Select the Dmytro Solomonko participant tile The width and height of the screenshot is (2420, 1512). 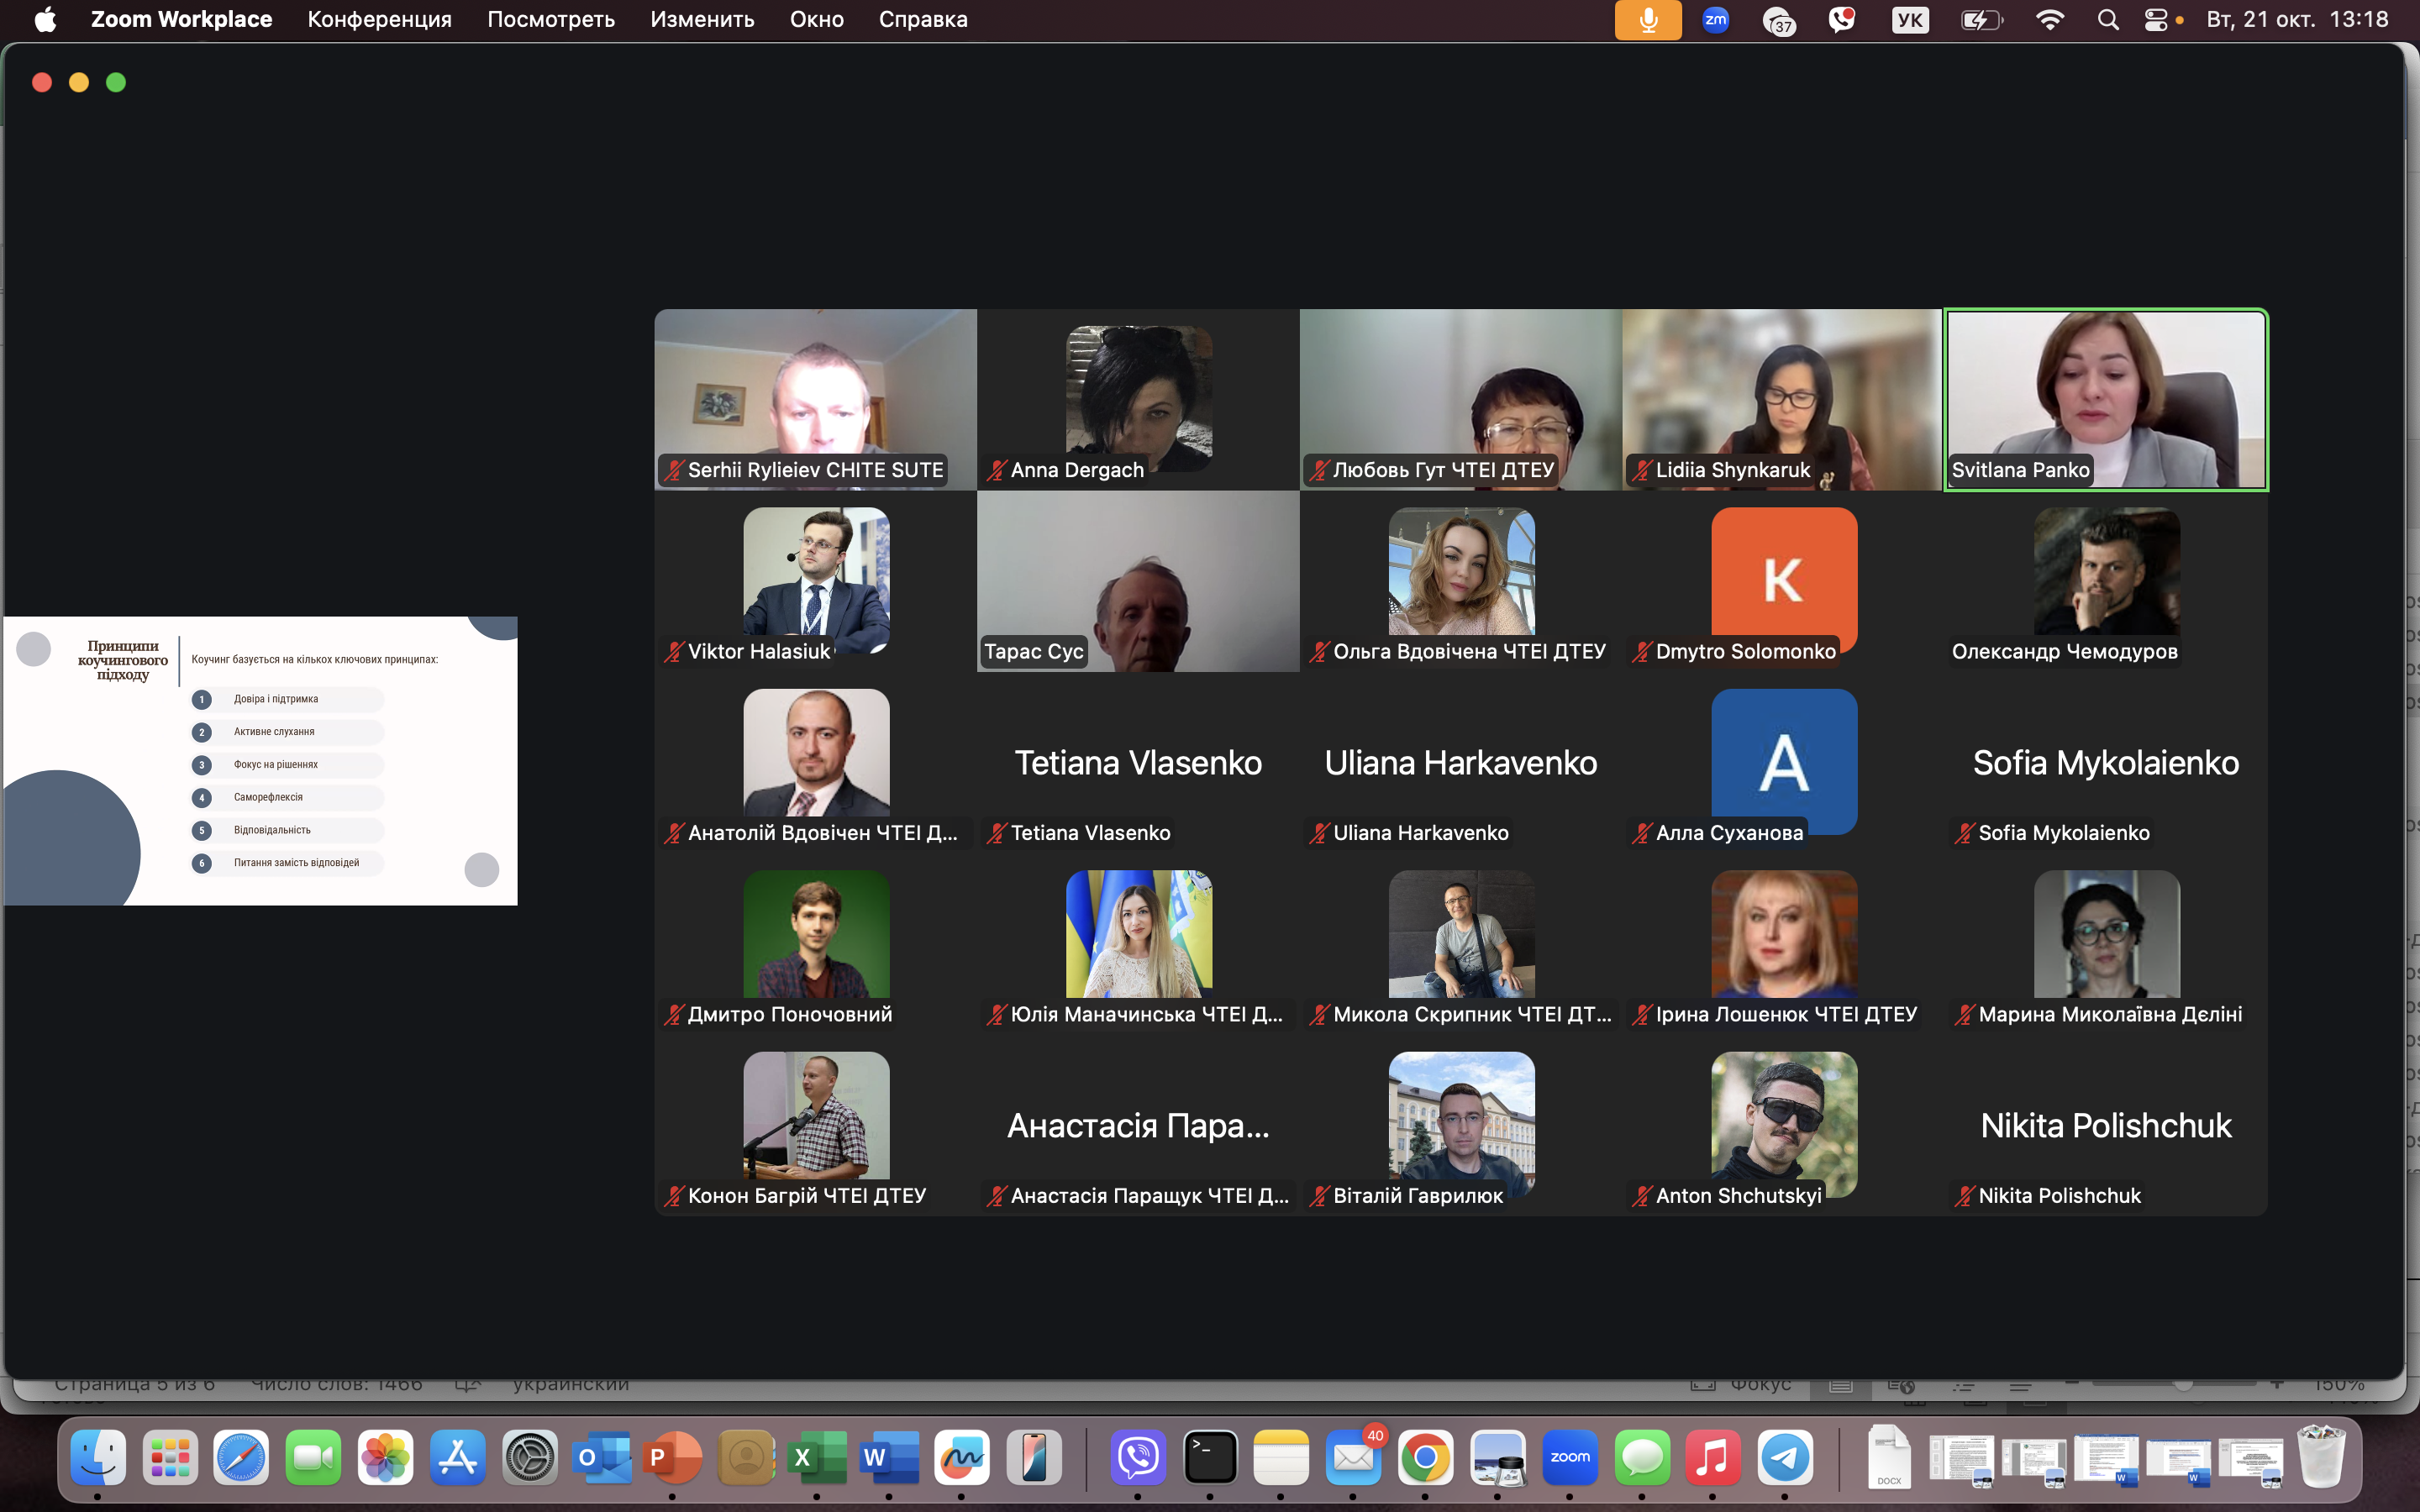coord(1783,580)
